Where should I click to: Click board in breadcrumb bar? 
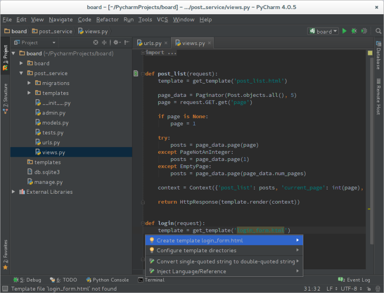click(16, 31)
